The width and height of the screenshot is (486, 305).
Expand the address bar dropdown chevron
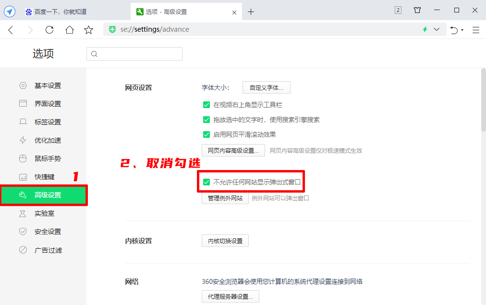pos(436,29)
